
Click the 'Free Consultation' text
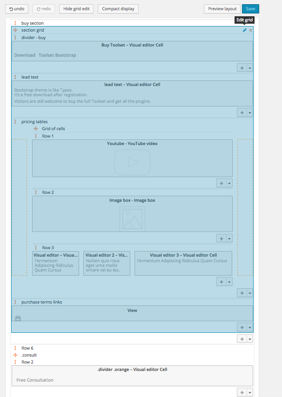click(35, 380)
